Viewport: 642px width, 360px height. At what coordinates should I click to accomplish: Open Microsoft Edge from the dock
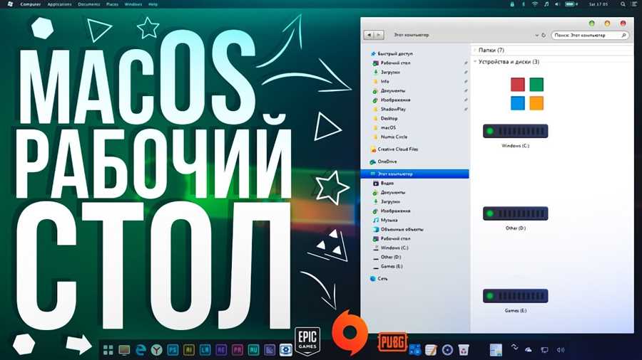pos(141,350)
